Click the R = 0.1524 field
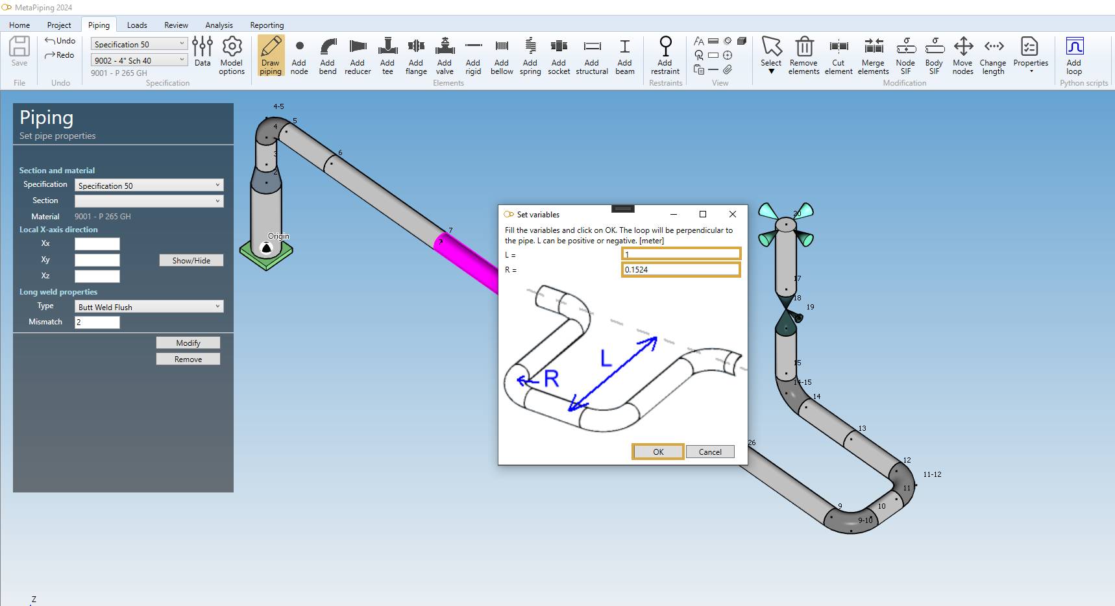 pyautogui.click(x=681, y=269)
